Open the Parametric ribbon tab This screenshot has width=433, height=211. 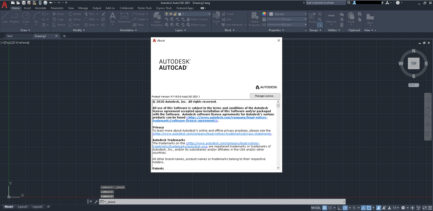click(57, 8)
